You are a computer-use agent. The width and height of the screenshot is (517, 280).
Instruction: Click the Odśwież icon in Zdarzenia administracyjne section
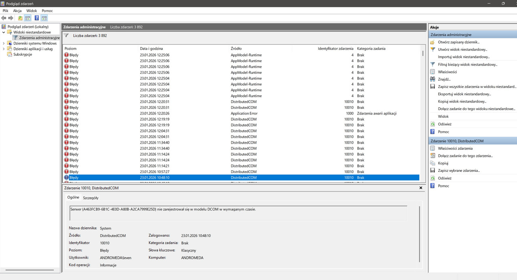[433, 124]
